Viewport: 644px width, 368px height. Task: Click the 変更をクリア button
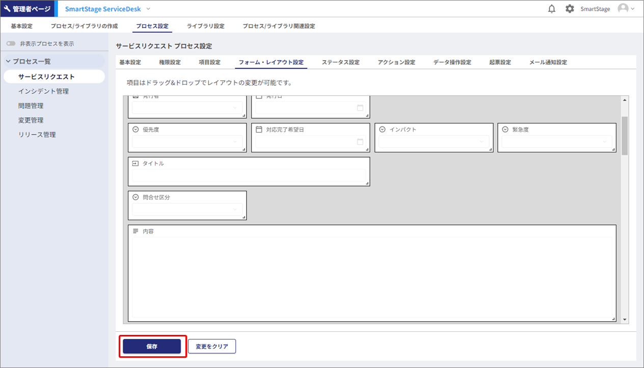[212, 347]
